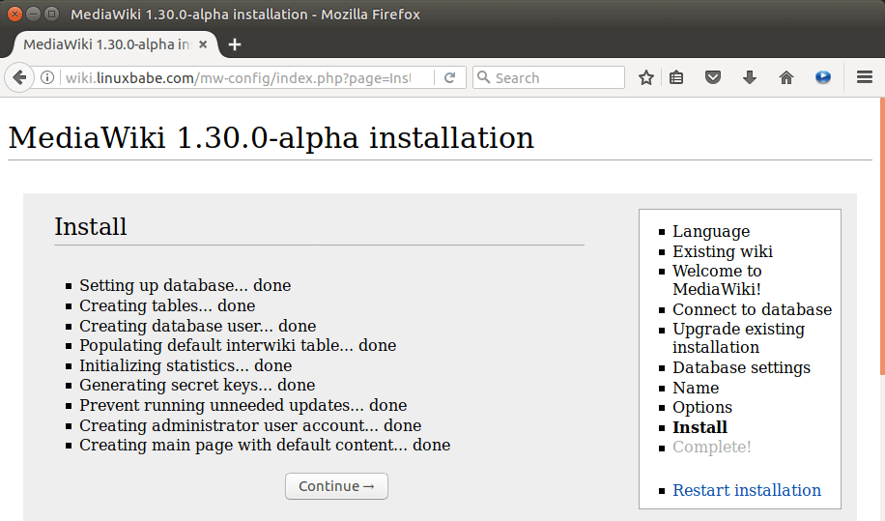
Task: Reload the current page
Action: (449, 78)
